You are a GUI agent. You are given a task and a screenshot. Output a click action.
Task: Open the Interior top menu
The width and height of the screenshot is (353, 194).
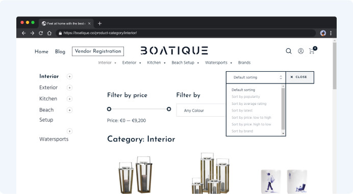coord(107,63)
